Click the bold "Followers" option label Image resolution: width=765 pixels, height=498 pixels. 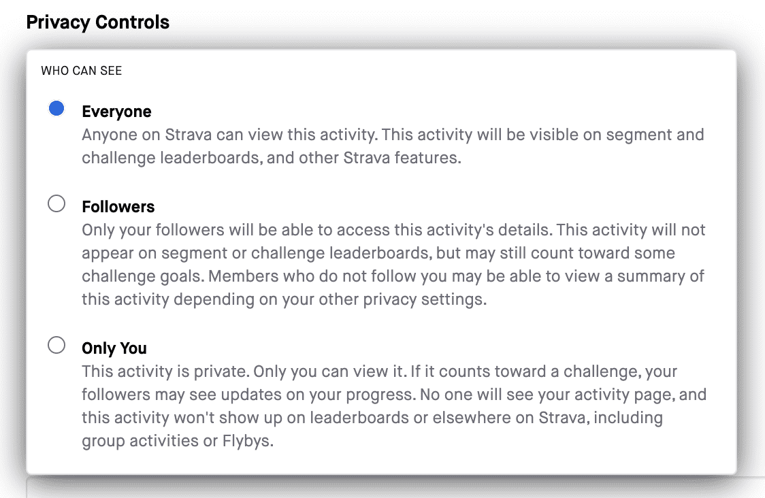[118, 207]
